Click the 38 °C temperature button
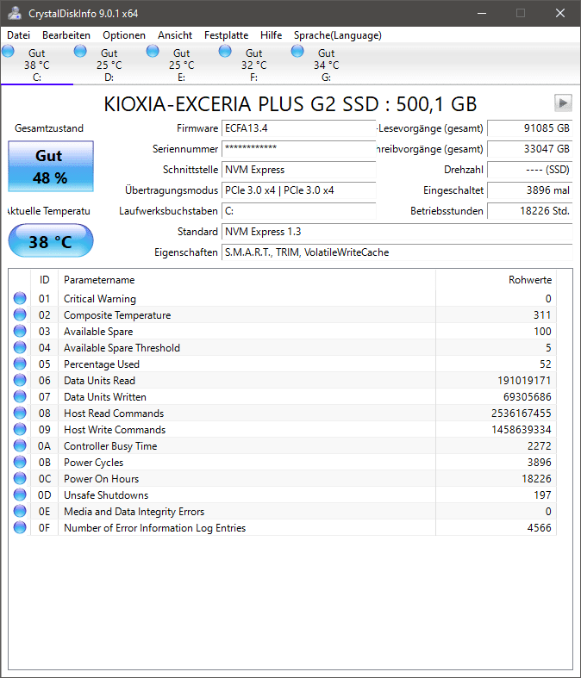The width and height of the screenshot is (581, 678). pos(51,241)
